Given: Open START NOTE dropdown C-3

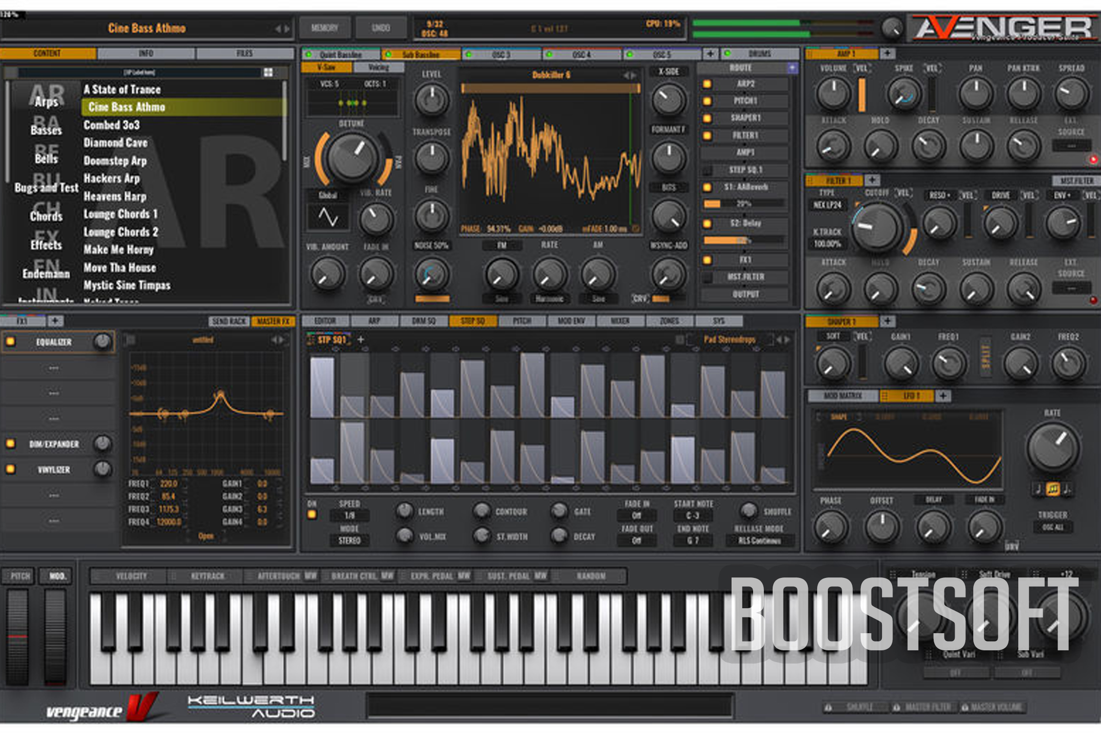Looking at the screenshot, I should [x=693, y=515].
